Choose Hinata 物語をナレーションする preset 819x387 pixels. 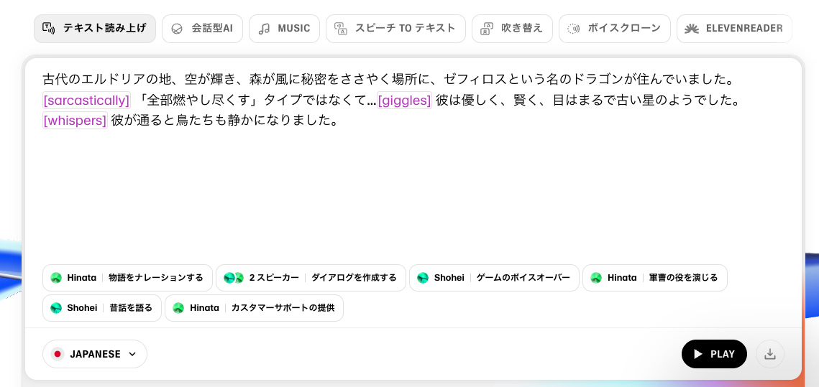tap(127, 277)
